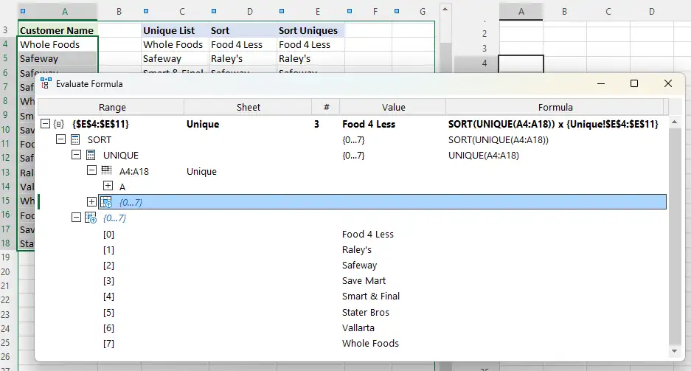Click column B header in right sheet pane
Screen dimensions: 691x371
[x=564, y=12]
